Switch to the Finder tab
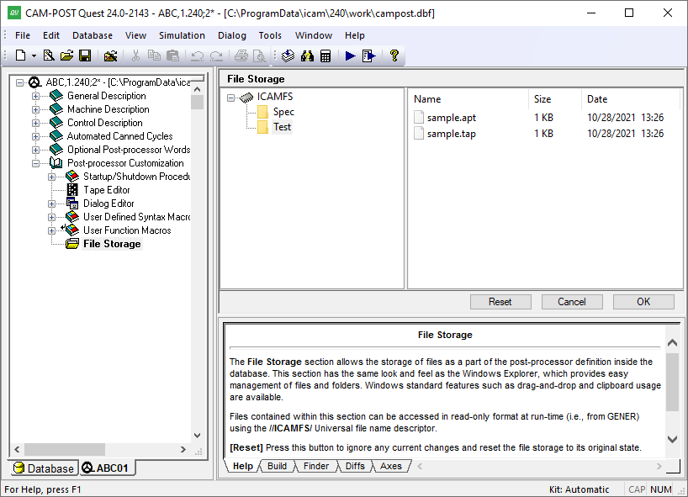 point(316,466)
